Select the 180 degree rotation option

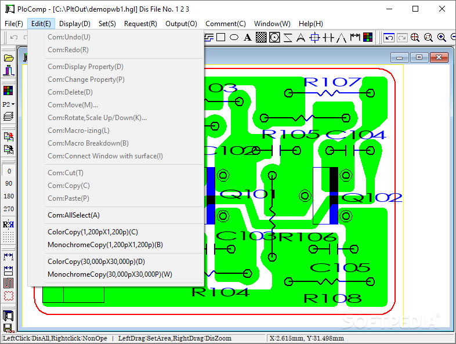point(9,196)
